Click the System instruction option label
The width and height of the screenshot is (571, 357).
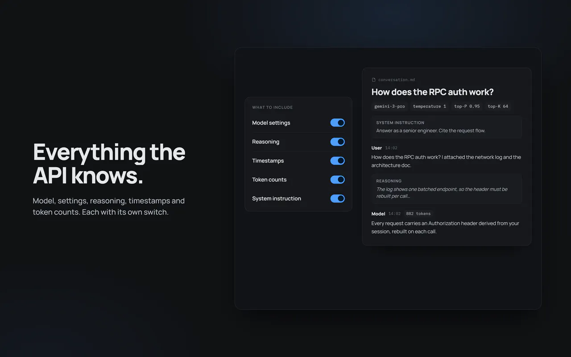pos(277,199)
